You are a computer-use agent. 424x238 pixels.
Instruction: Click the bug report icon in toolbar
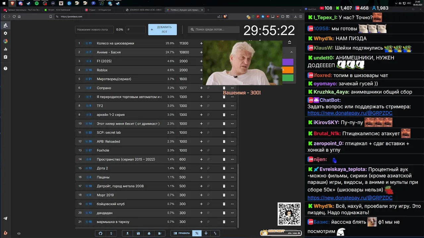click(x=149, y=233)
